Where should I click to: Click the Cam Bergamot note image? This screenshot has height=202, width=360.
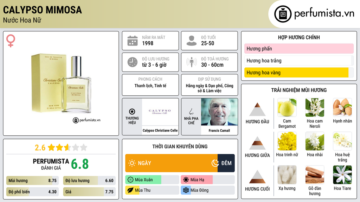pyautogui.click(x=287, y=108)
